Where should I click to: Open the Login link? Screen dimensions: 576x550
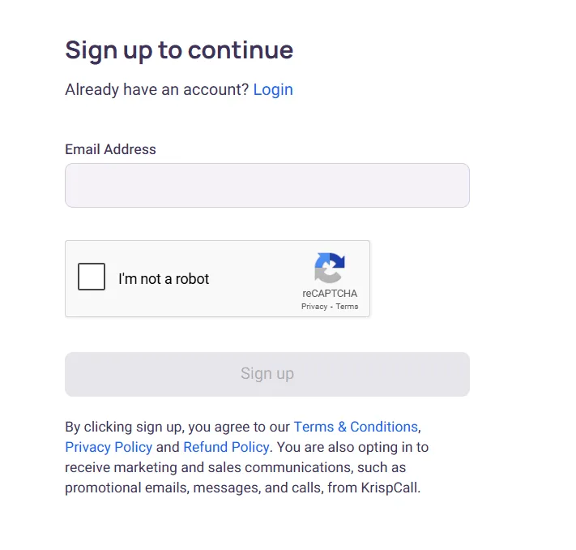(x=273, y=89)
